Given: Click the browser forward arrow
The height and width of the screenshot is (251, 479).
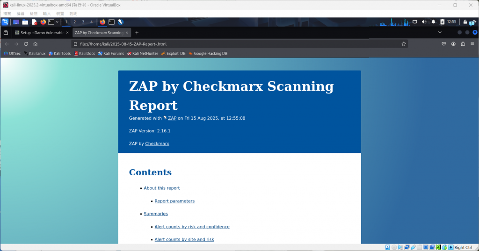Looking at the screenshot, I should [x=16, y=44].
